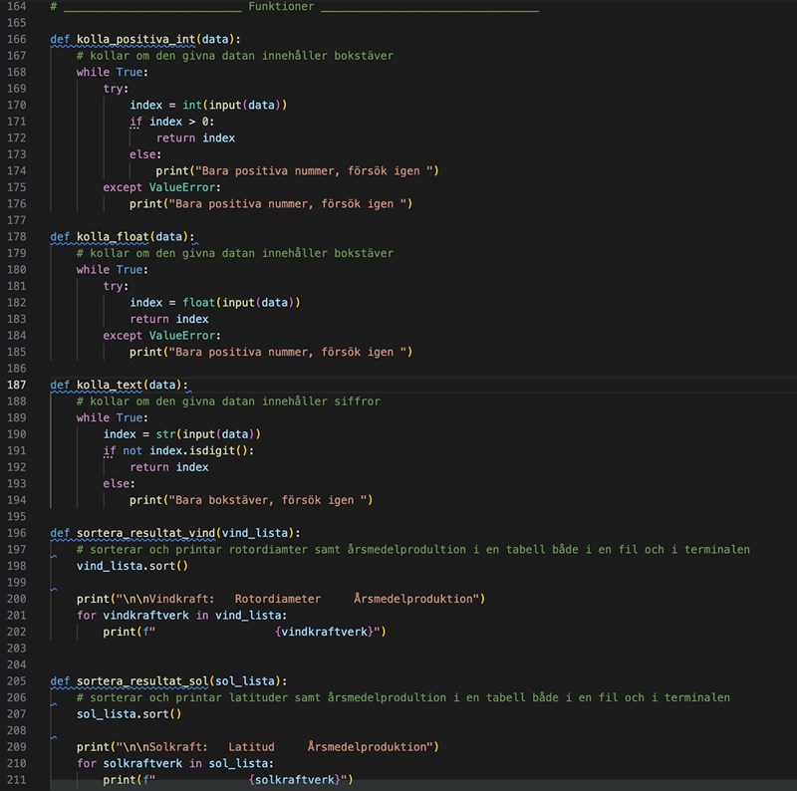Click the "Bara bokstäver, försök igen" string
This screenshot has width=797, height=791.
point(271,500)
